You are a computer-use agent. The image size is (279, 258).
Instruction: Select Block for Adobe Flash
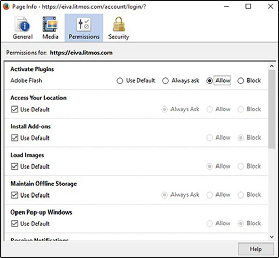[241, 81]
